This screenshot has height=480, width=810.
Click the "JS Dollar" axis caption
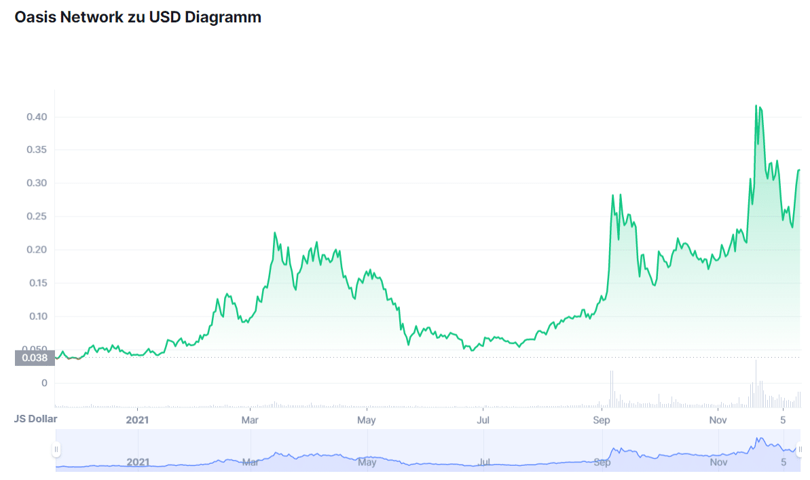pos(35,418)
